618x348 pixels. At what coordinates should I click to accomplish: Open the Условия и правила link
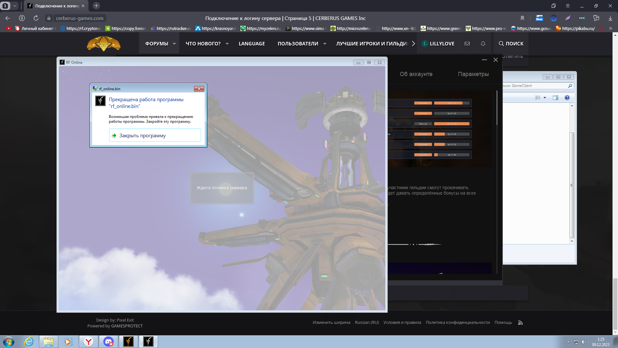[402, 322]
